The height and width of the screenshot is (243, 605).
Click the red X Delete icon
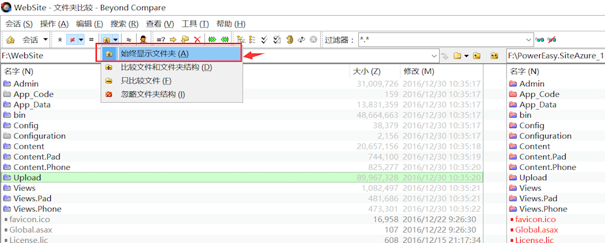pos(197,39)
